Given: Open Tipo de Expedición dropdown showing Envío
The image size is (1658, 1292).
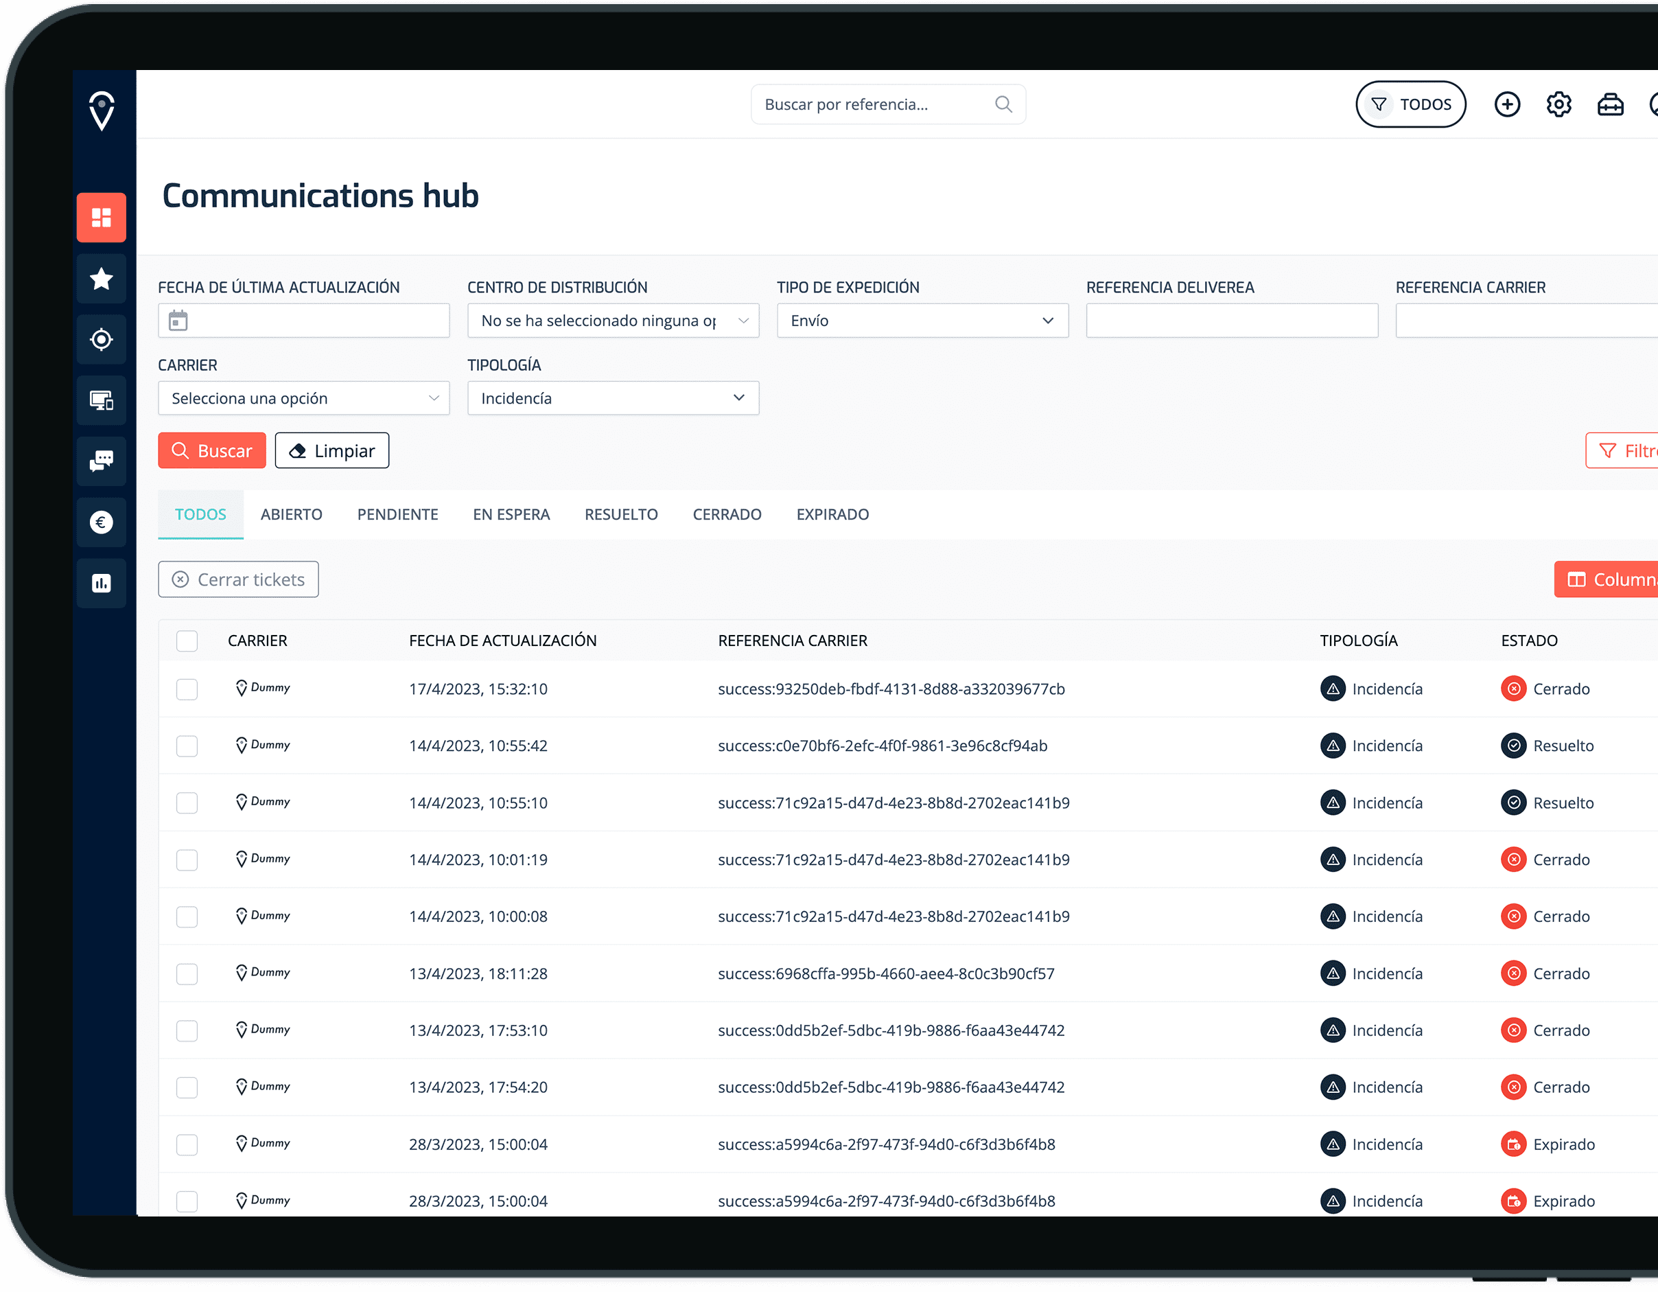Looking at the screenshot, I should pyautogui.click(x=922, y=321).
